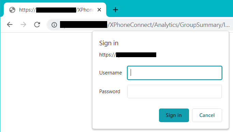Open site information via the info icon
The width and height of the screenshot is (233, 132).
point(54,25)
